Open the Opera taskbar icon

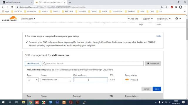coord(70,102)
